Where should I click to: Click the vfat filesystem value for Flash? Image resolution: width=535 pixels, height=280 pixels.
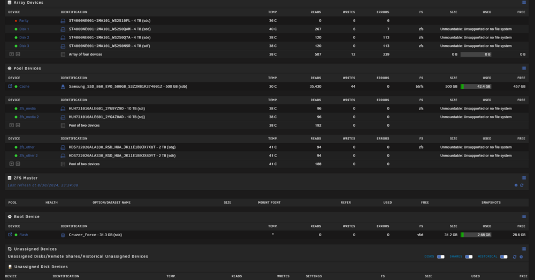coord(421,235)
